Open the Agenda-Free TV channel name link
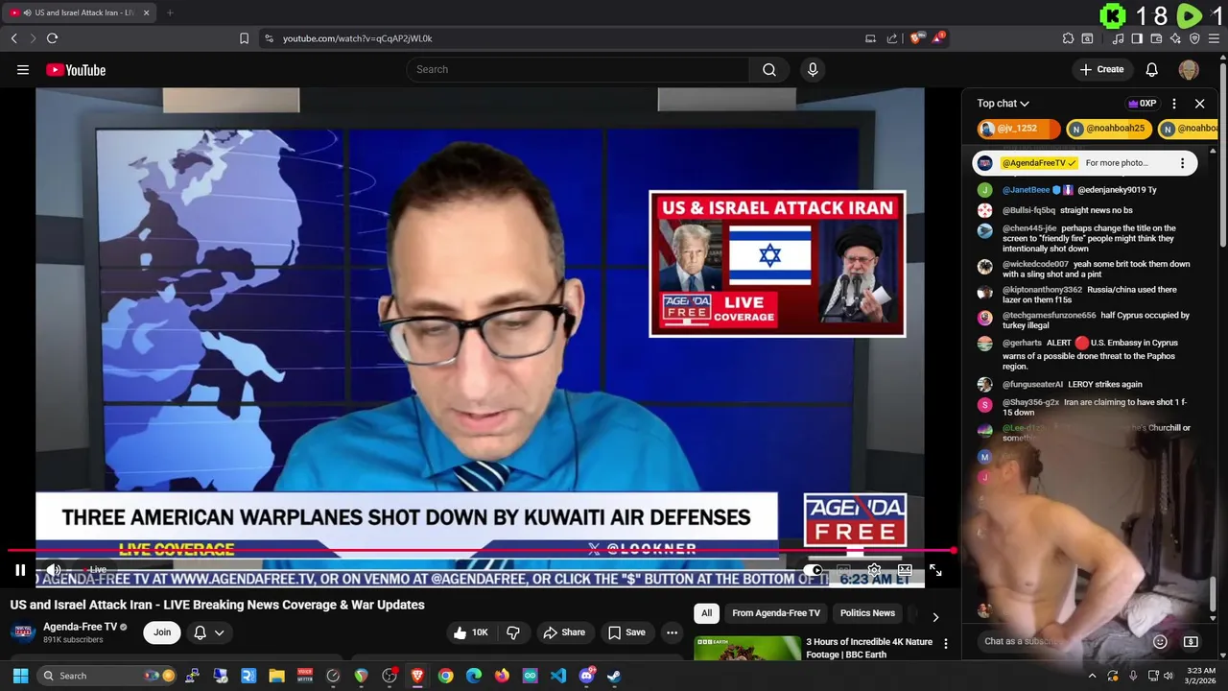Image resolution: width=1228 pixels, height=691 pixels. [x=80, y=627]
